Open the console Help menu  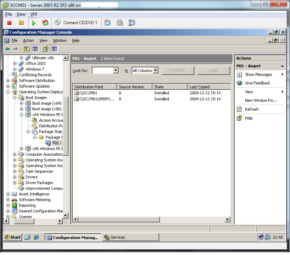(x=76, y=40)
